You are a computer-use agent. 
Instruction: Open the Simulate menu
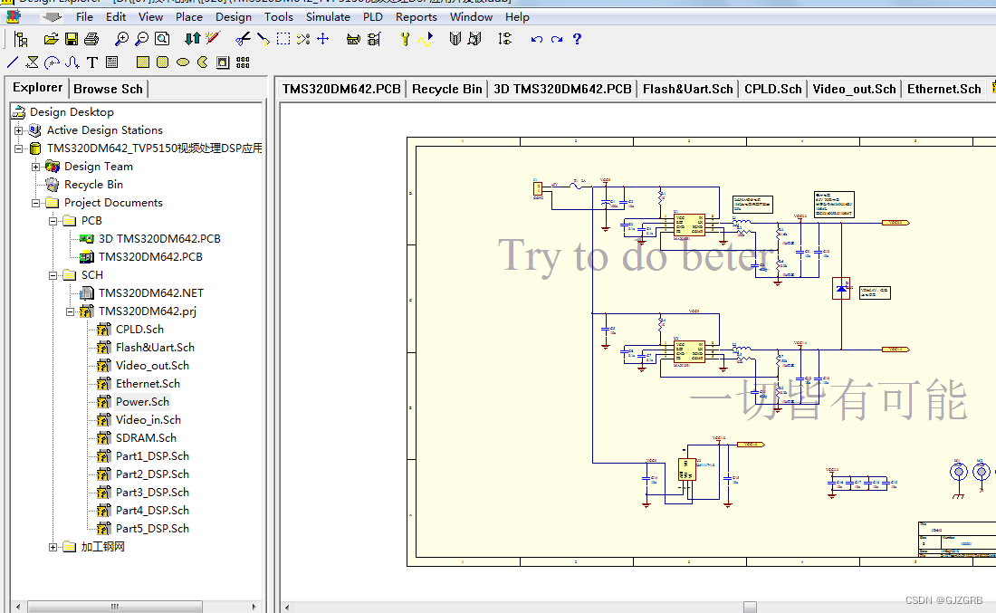[x=328, y=16]
